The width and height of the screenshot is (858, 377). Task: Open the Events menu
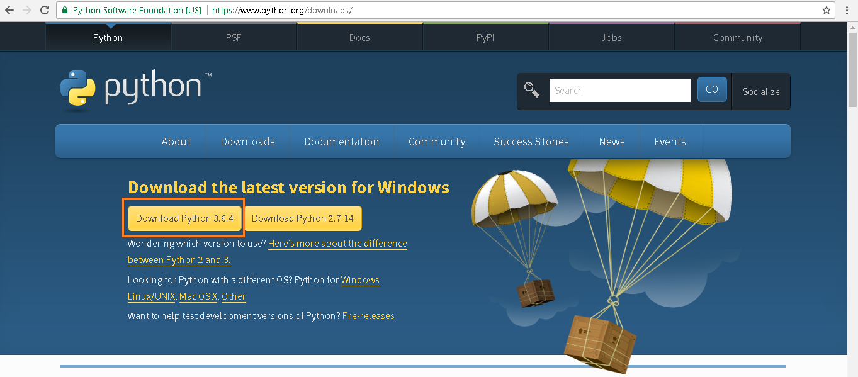pos(670,142)
